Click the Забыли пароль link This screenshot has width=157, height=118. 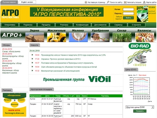(x=119, y=18)
